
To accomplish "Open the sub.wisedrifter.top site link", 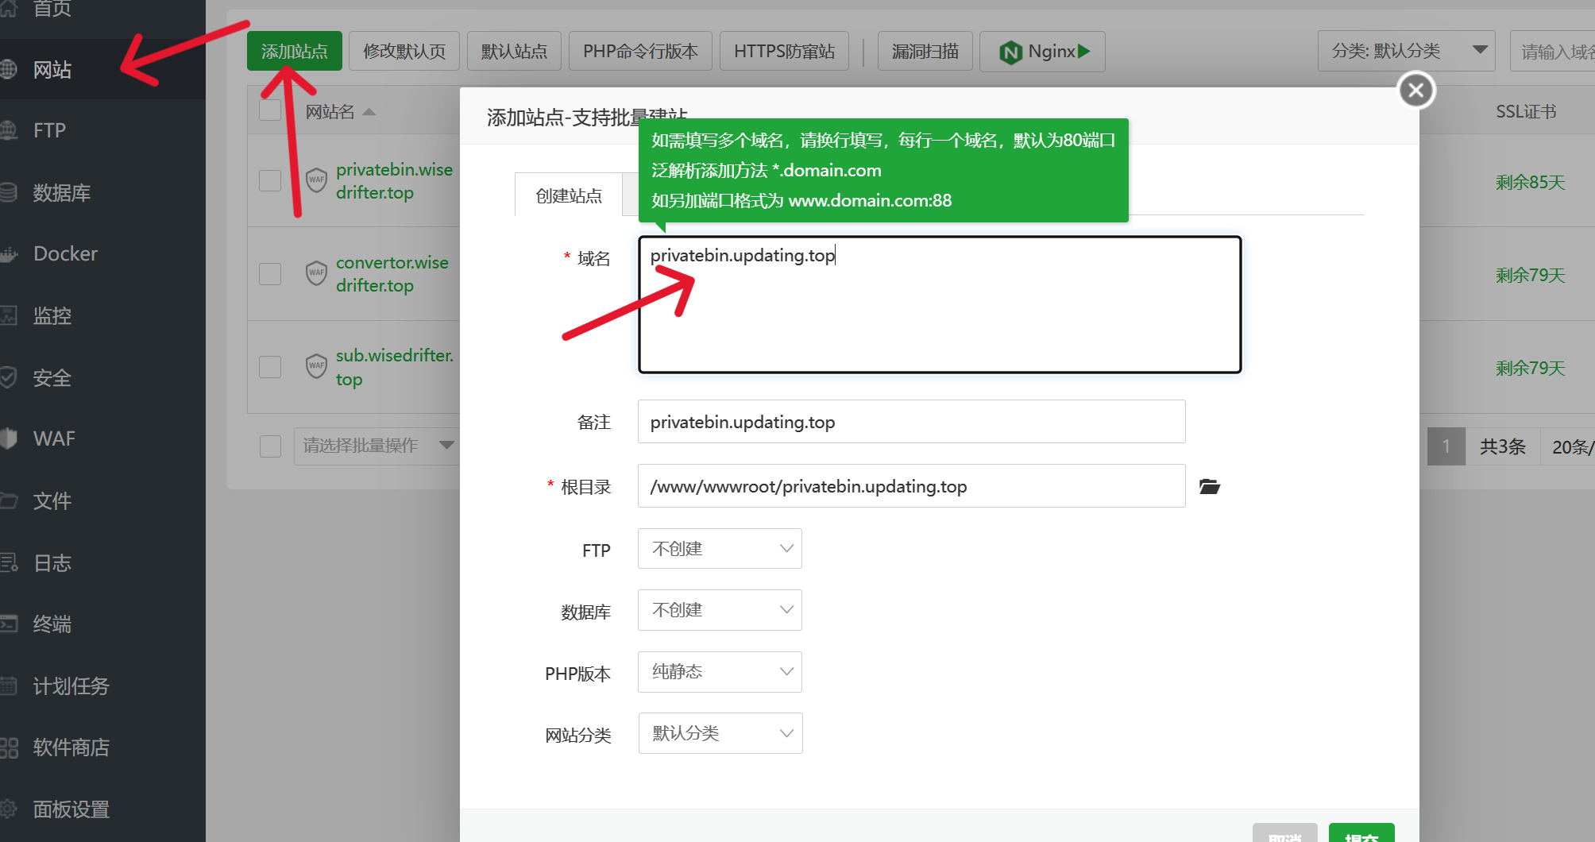I will coord(394,367).
